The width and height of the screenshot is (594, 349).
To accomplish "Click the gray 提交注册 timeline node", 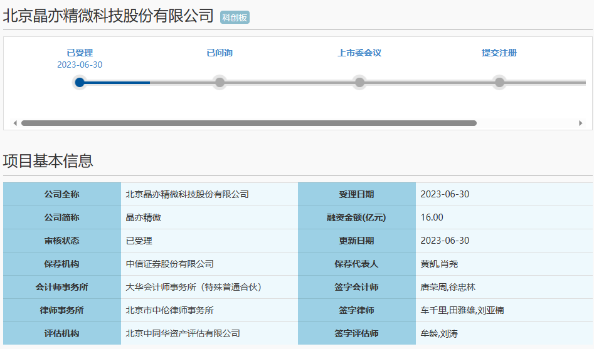I will click(499, 82).
